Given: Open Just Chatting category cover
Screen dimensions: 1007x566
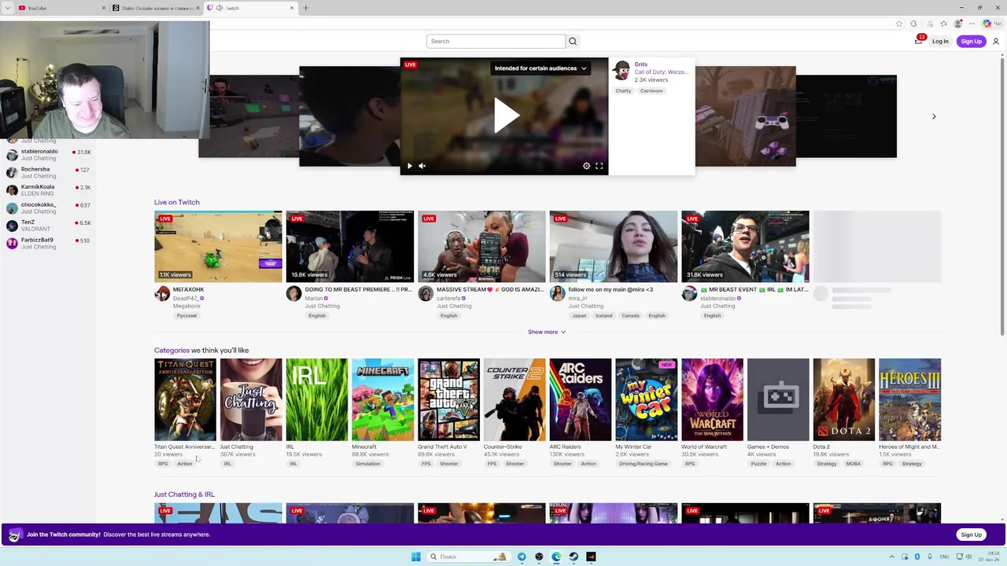Looking at the screenshot, I should pyautogui.click(x=251, y=399).
